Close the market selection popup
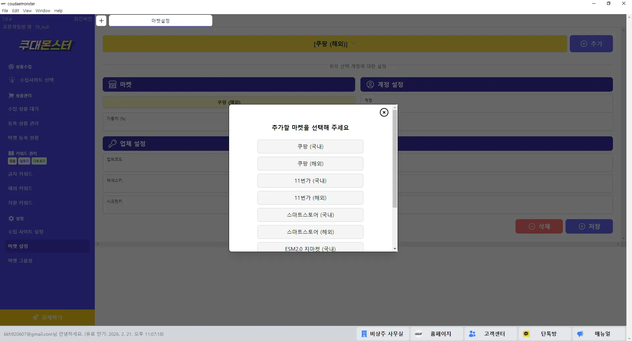This screenshot has height=341, width=632. pyautogui.click(x=384, y=112)
